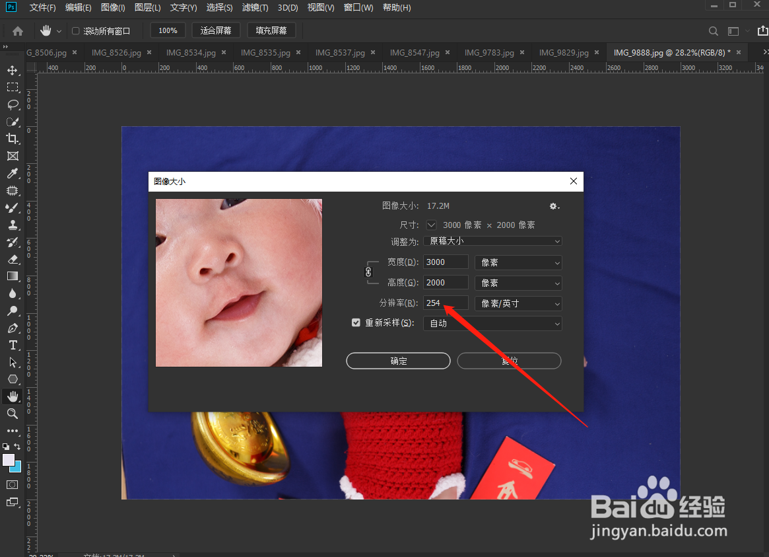Click the Width input field
Image resolution: width=769 pixels, height=557 pixels.
[x=446, y=262]
